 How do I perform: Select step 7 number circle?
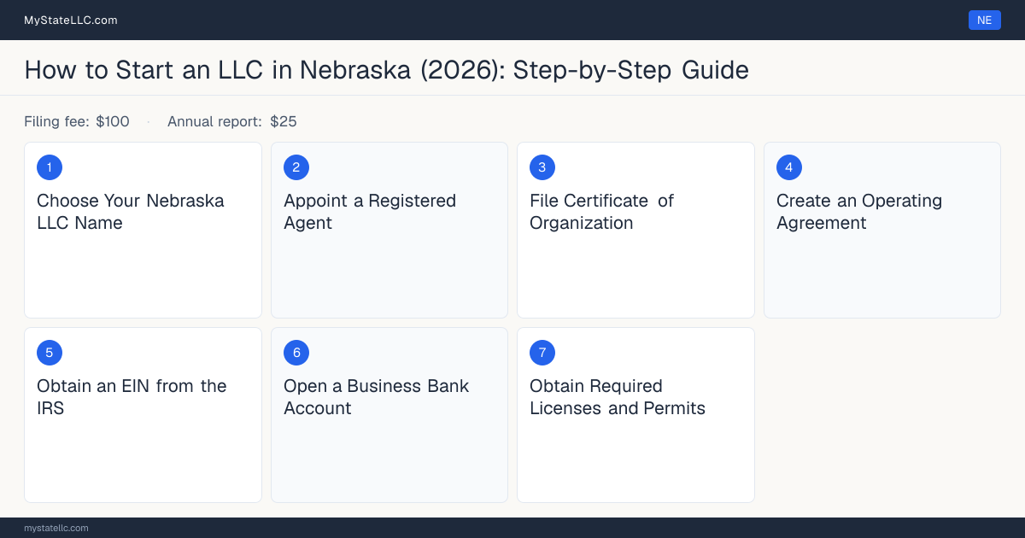tap(542, 353)
